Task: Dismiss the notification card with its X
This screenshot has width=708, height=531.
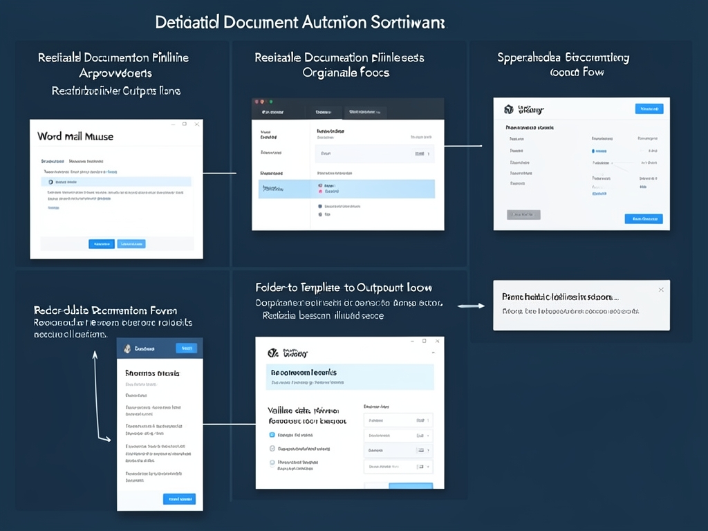Action: click(x=661, y=290)
